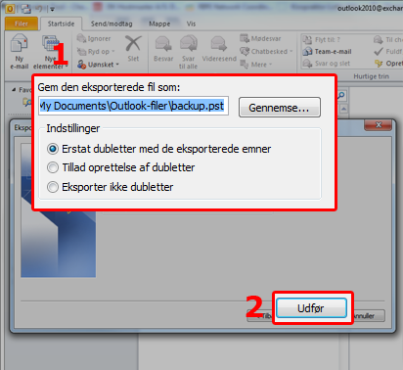Image resolution: width=403 pixels, height=370 pixels.
Task: Click the Tilbage button in dialog
Action: (260, 316)
